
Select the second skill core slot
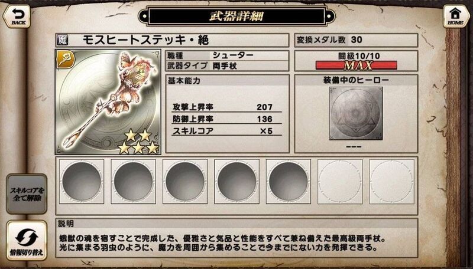133,182
